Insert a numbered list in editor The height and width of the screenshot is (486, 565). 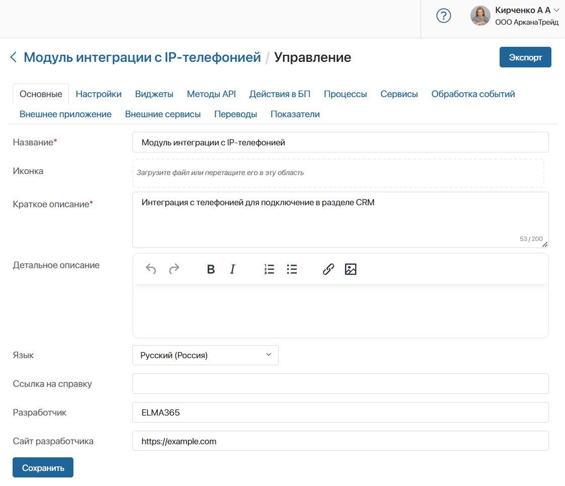tap(269, 269)
